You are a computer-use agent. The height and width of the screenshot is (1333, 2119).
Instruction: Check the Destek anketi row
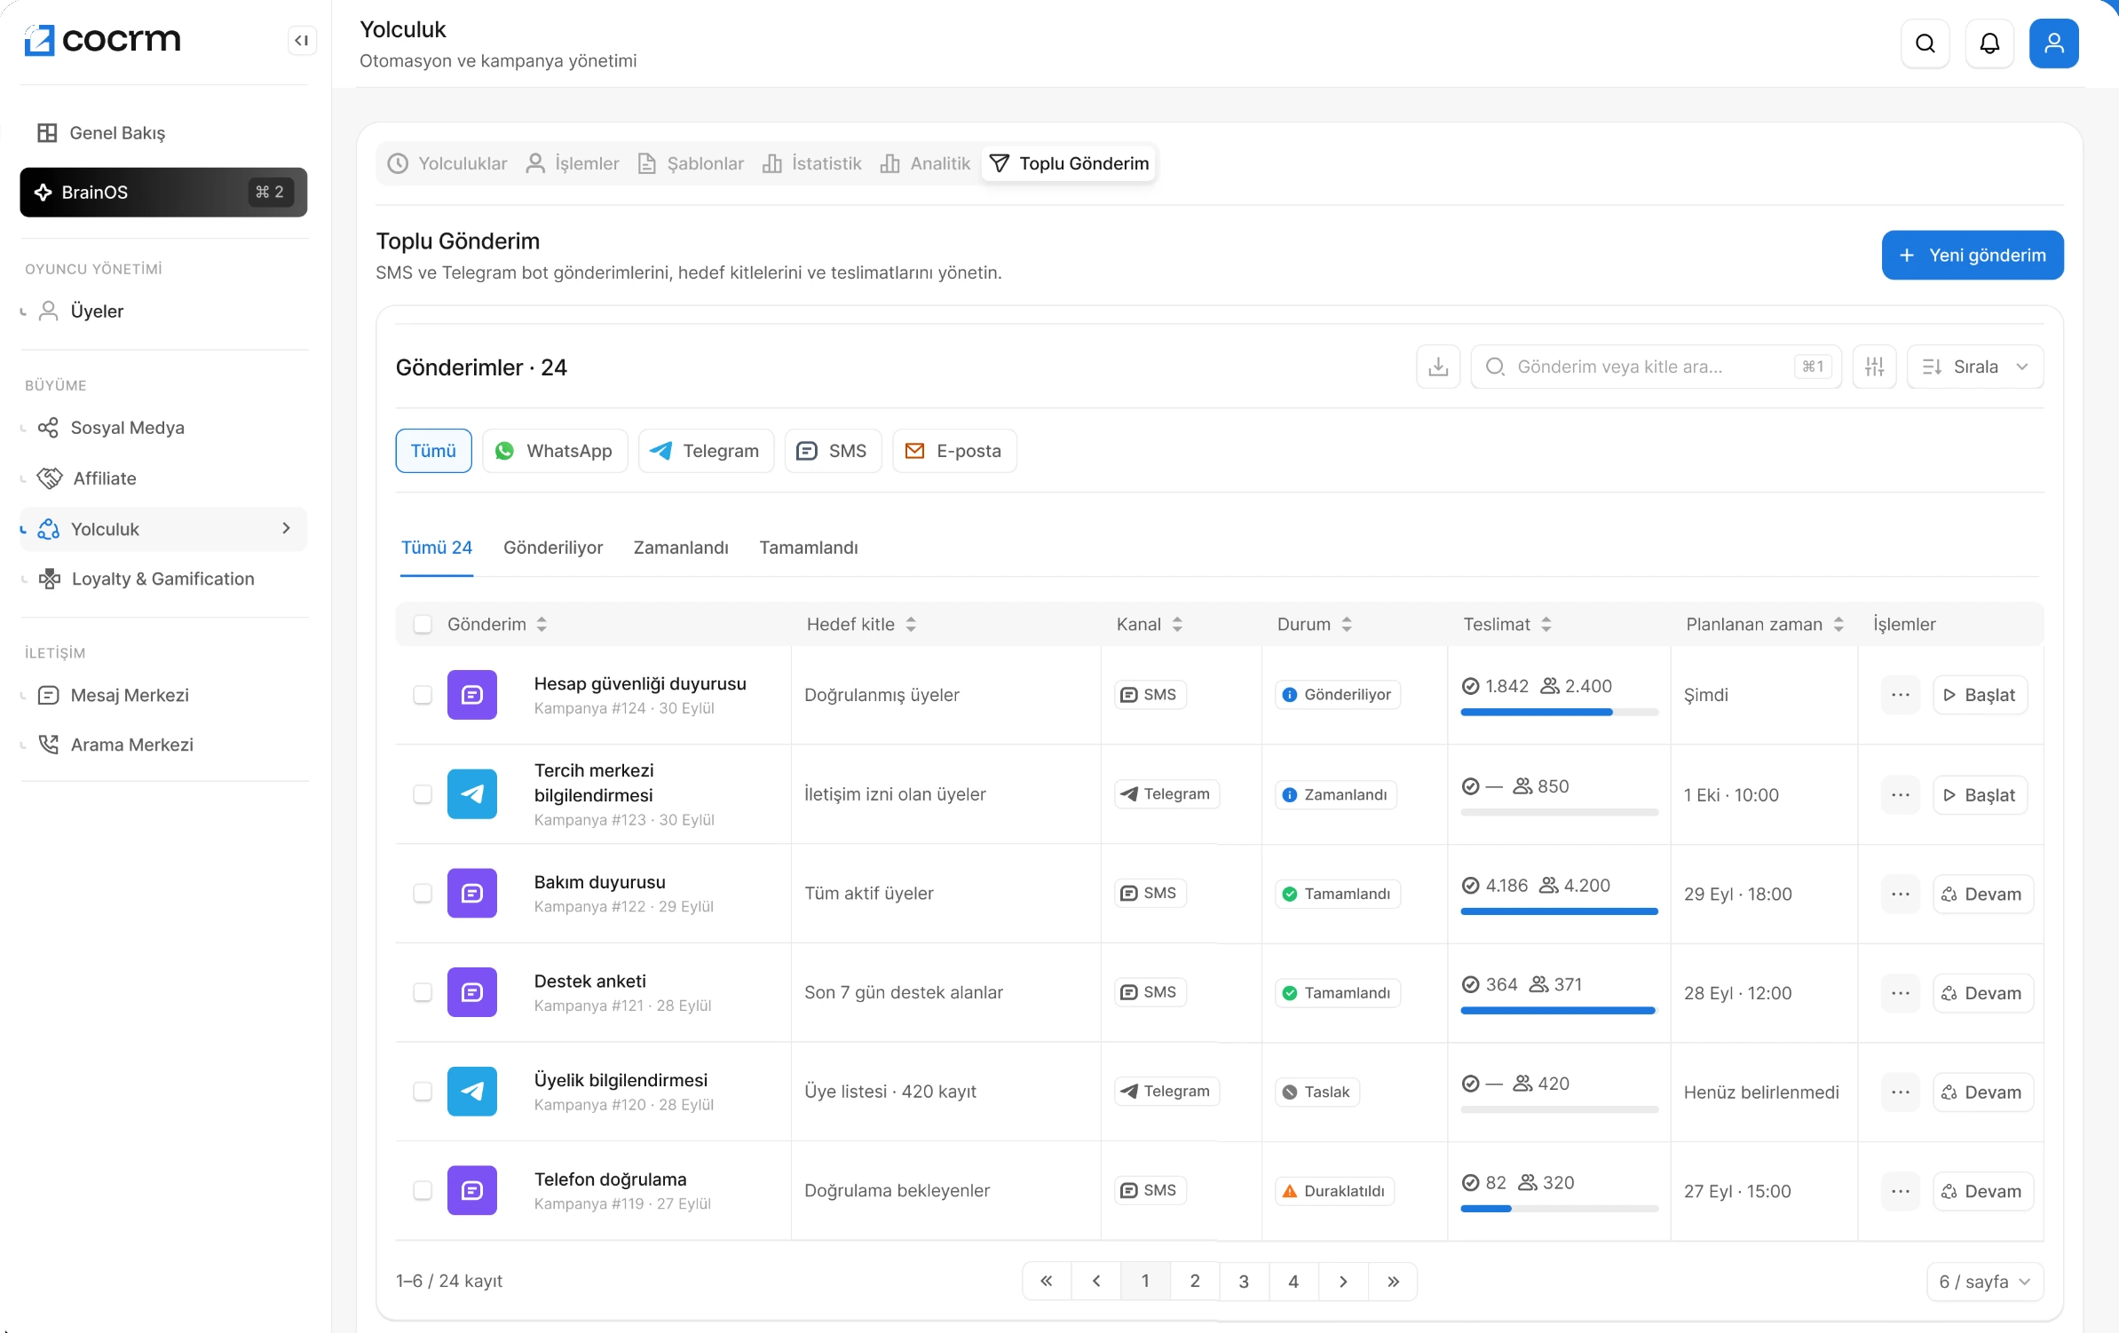point(423,992)
